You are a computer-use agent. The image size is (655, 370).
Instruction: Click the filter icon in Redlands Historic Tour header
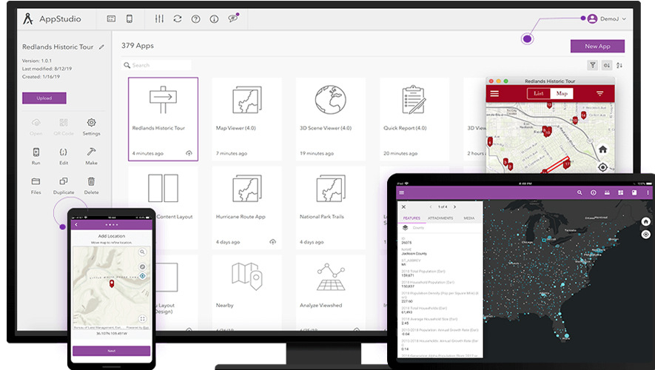click(599, 93)
